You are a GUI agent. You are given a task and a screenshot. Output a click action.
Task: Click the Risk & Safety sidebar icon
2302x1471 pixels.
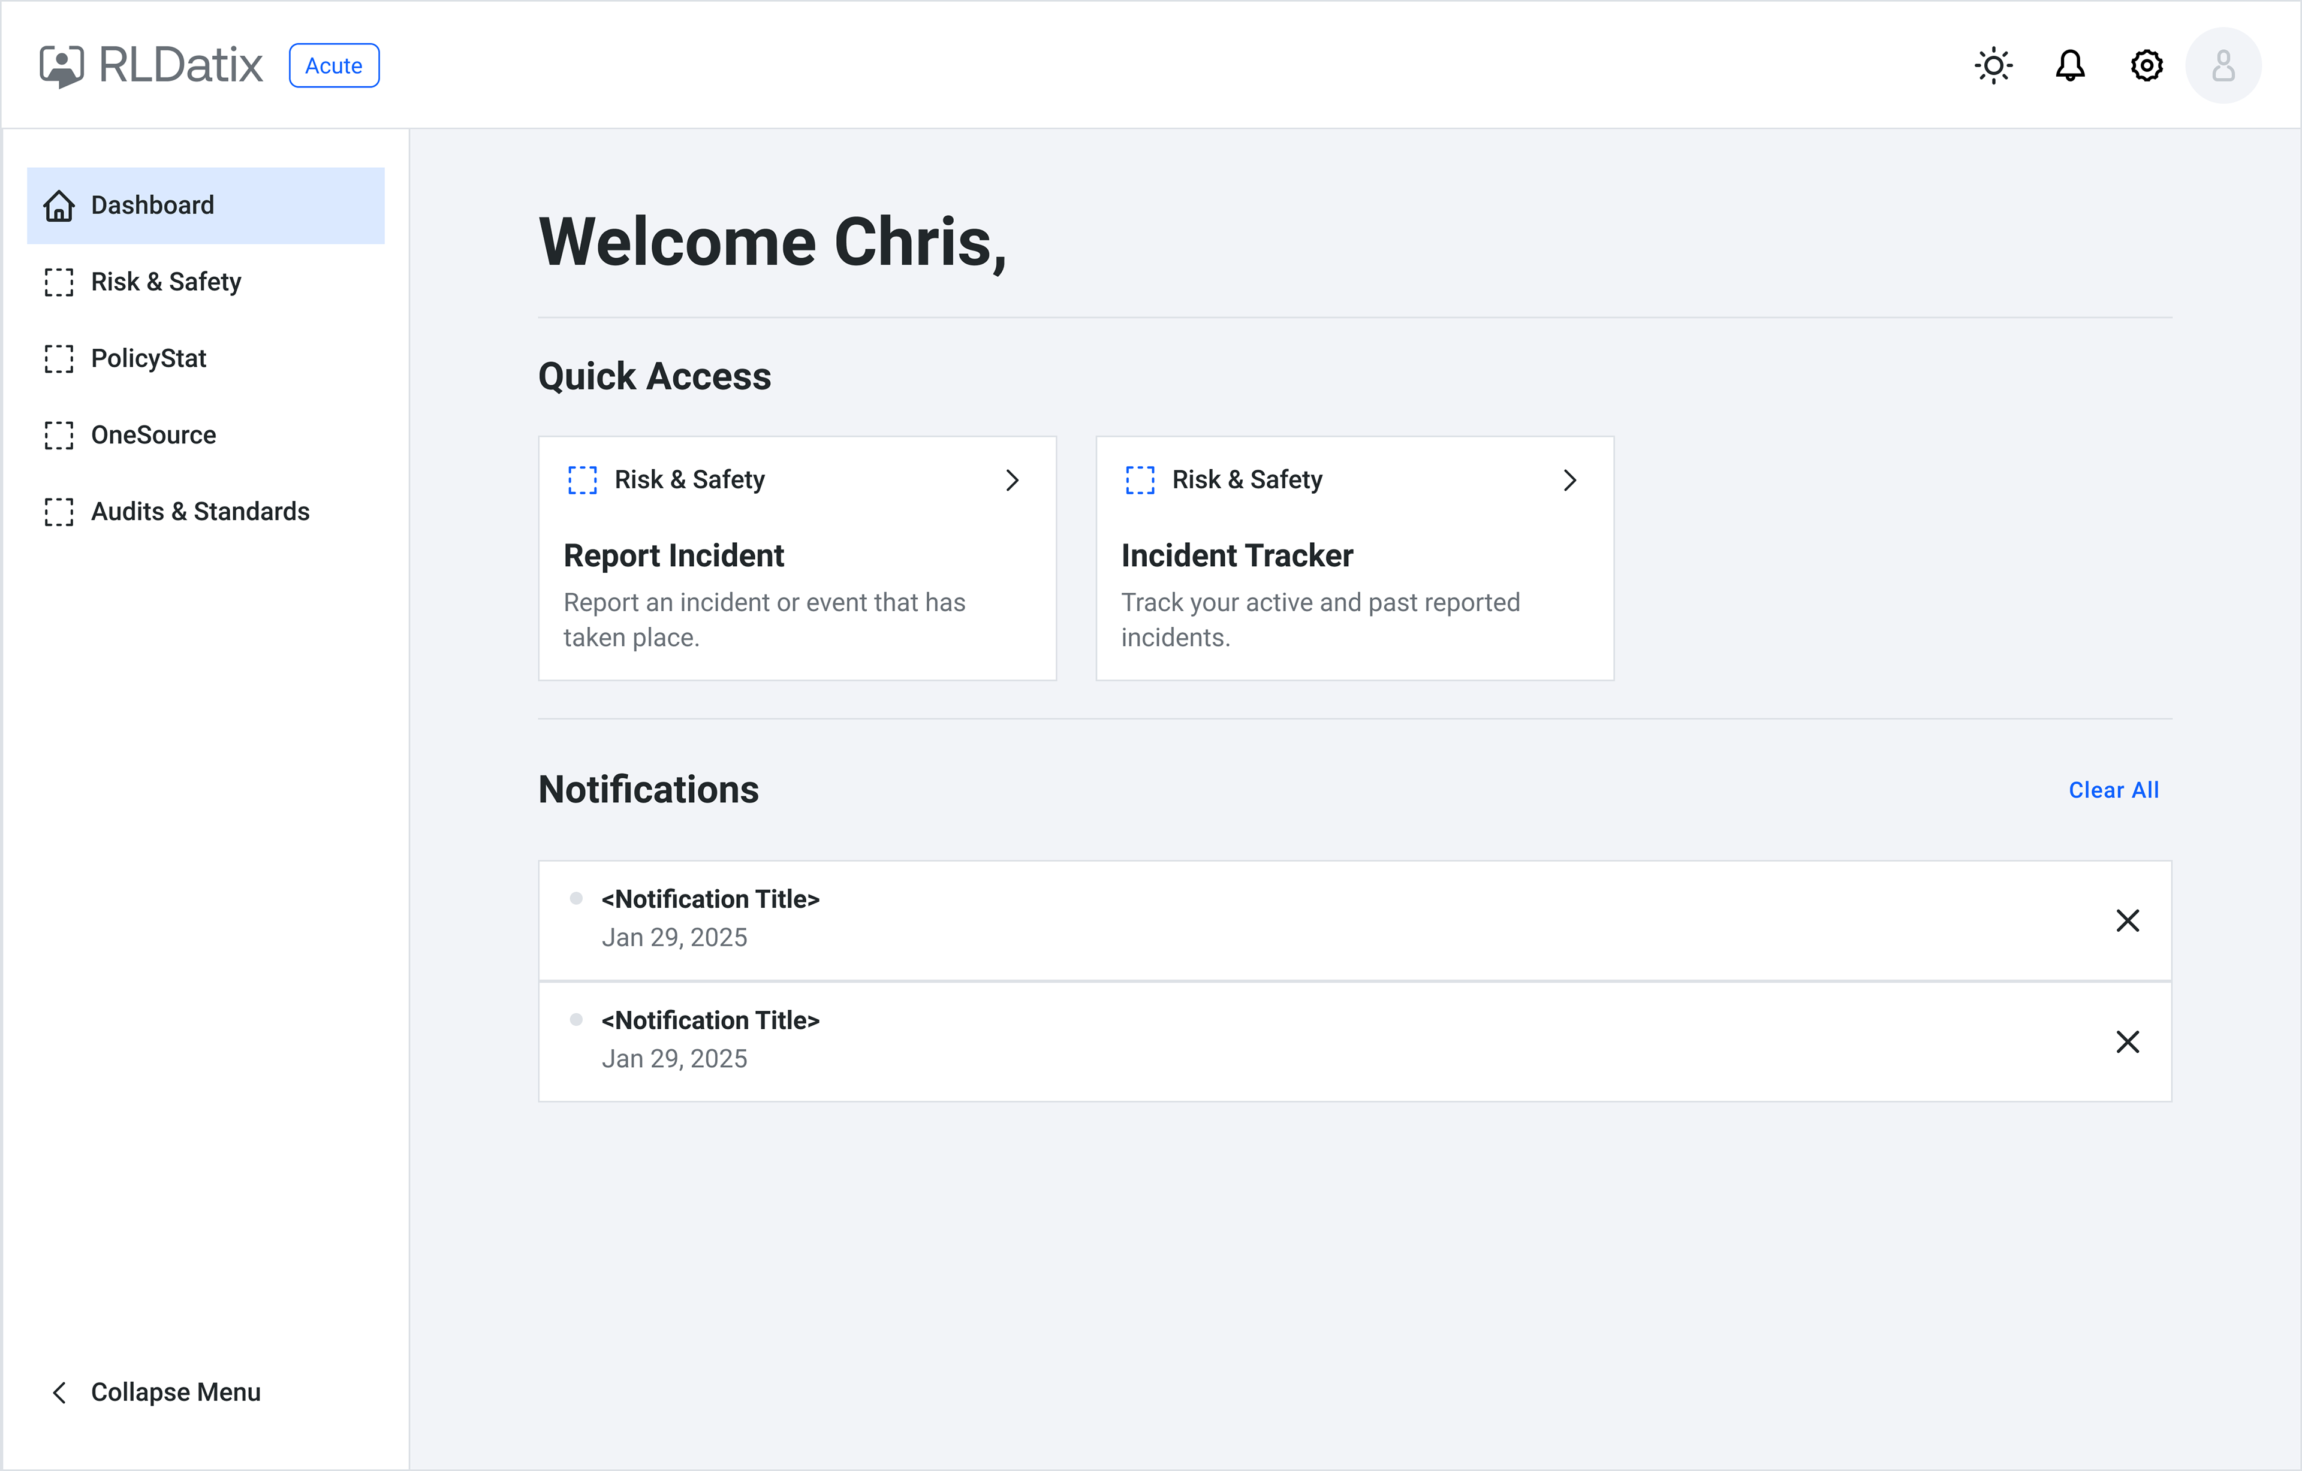(x=59, y=282)
